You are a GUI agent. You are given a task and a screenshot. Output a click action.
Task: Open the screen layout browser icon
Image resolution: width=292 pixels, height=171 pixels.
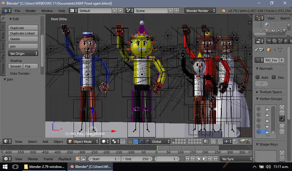pyautogui.click(x=73, y=11)
